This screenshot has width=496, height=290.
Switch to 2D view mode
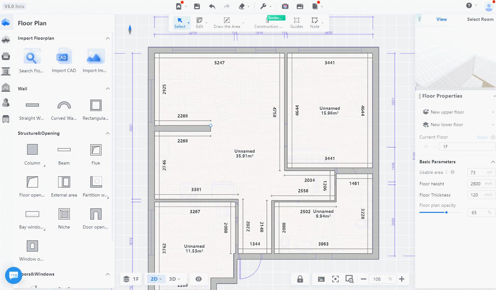154,279
